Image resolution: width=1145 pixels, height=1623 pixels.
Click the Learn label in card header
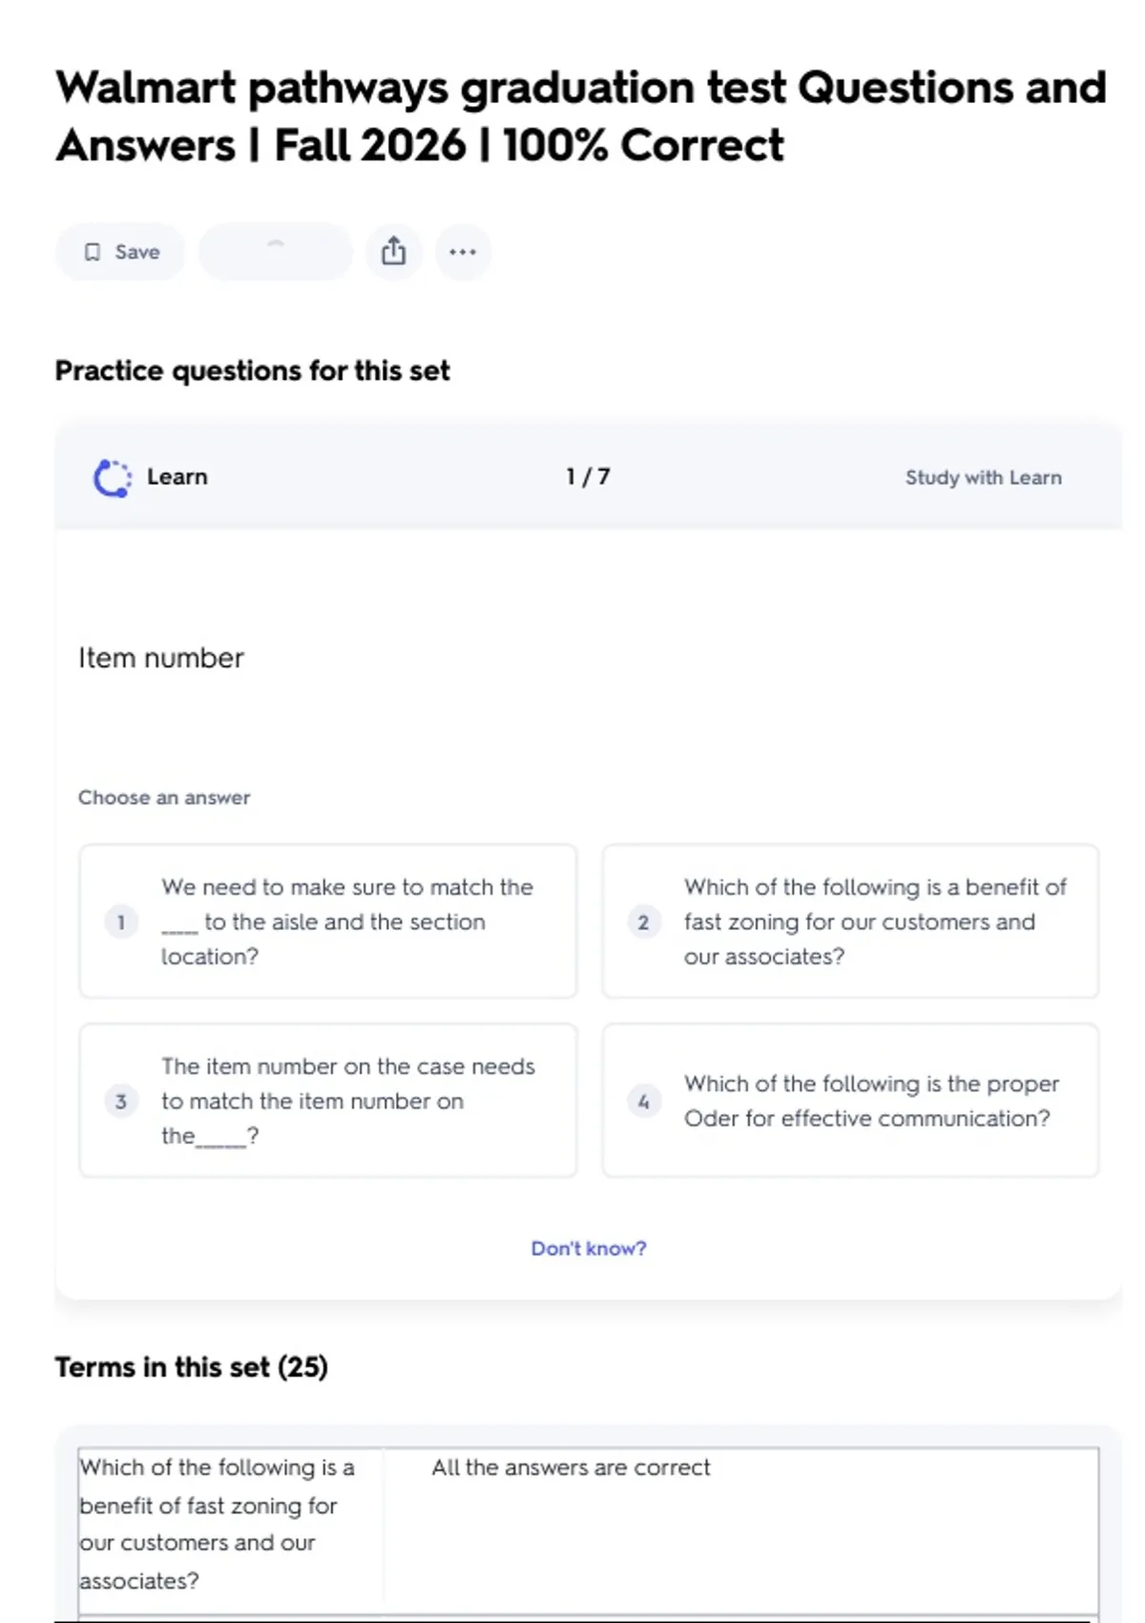point(177,477)
